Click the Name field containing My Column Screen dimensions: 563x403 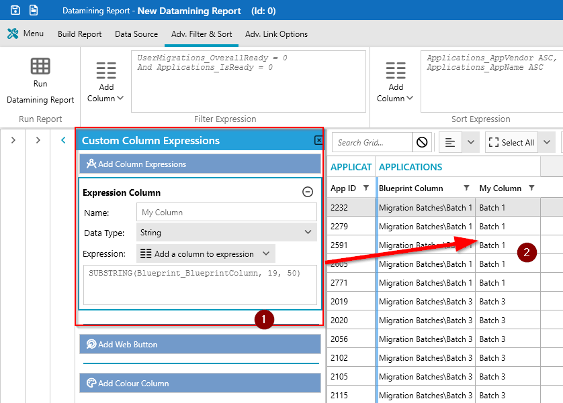pos(226,212)
